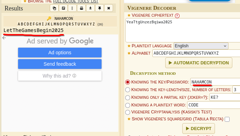The image size is (240, 136).
Task: Select 'Vigenere Cryptanalysis (Kasiski's Test)' radio option
Action: coord(128,112)
